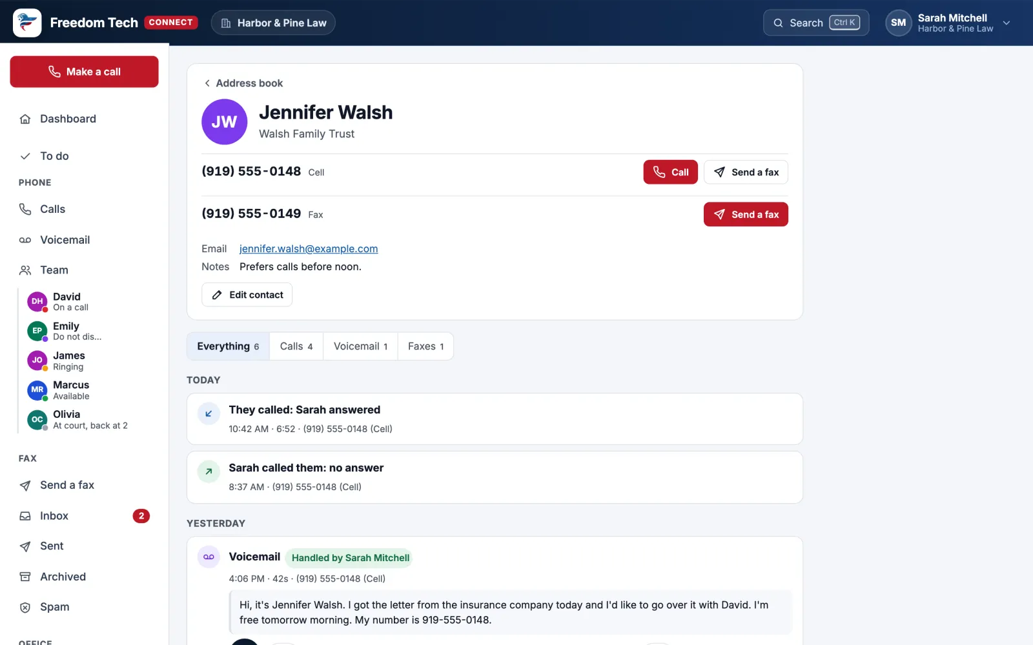
Task: Click the outgoing call arrow icon
Action: [x=209, y=471]
